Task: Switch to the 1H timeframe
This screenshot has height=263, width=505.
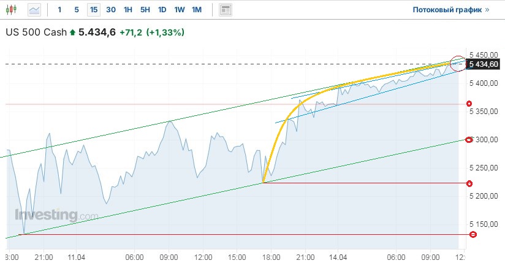Action: (127, 10)
